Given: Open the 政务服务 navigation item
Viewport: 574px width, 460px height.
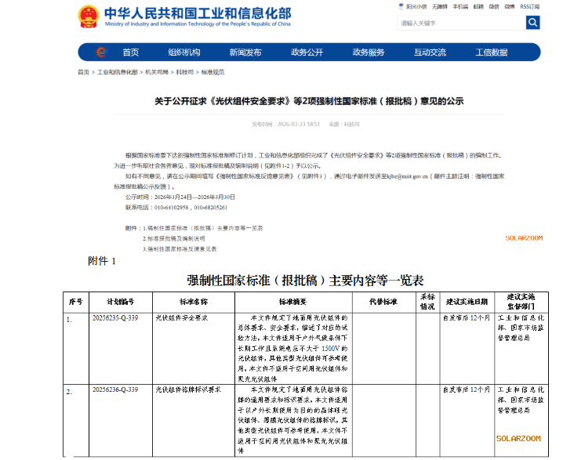Looking at the screenshot, I should [369, 53].
